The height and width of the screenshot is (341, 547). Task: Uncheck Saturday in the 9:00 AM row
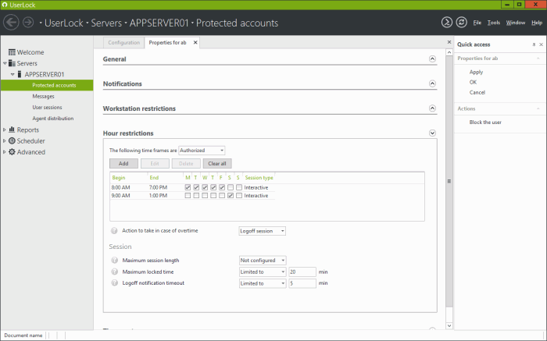[x=231, y=196]
